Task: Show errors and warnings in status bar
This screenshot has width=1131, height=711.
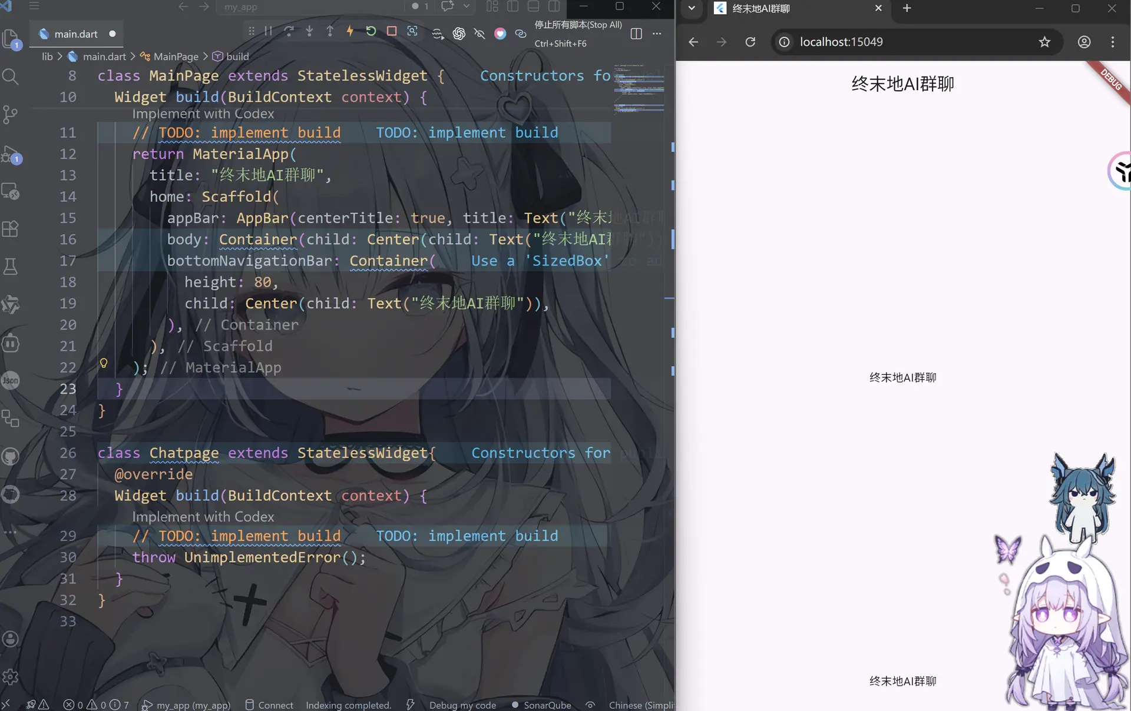Action: point(95,705)
